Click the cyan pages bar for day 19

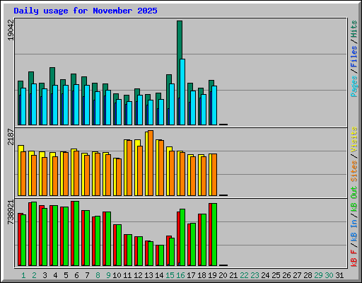(214, 105)
